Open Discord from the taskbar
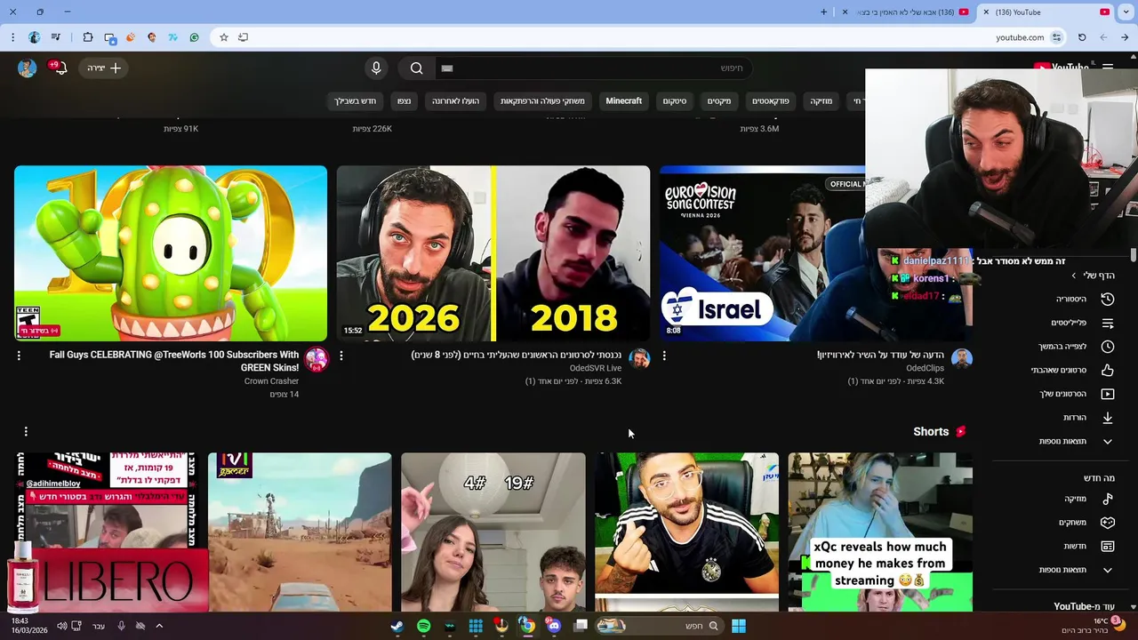The height and width of the screenshot is (640, 1138). [554, 626]
